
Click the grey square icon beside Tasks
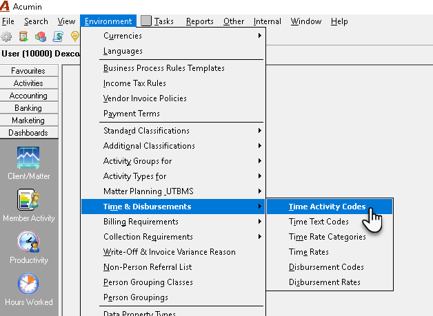pyautogui.click(x=146, y=21)
